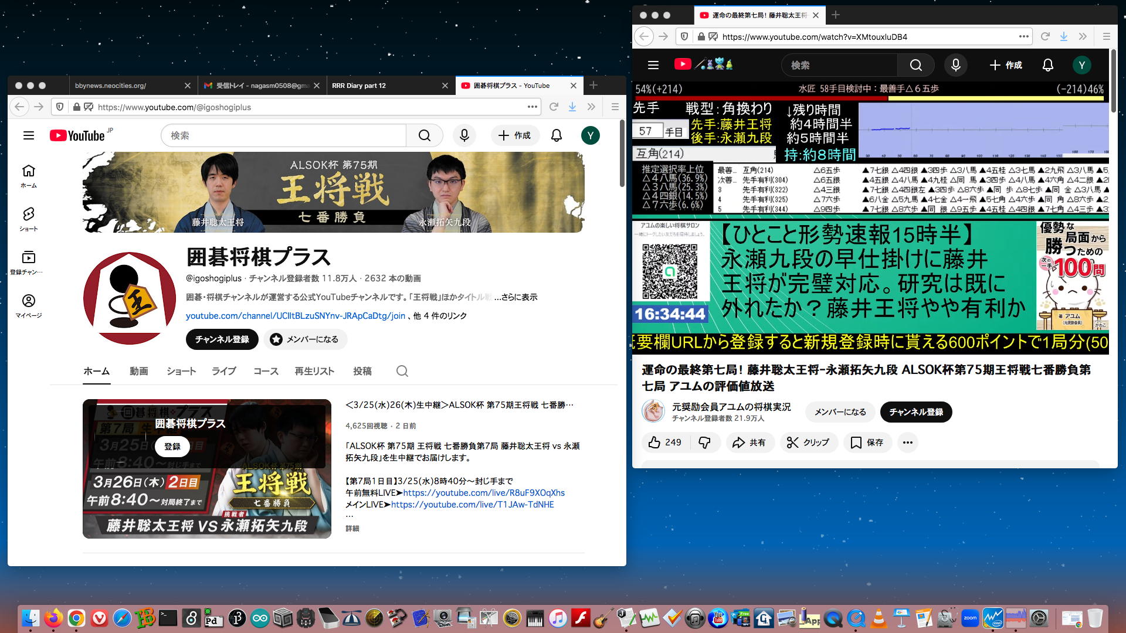Open notifications bell in left YouTube window

(556, 135)
